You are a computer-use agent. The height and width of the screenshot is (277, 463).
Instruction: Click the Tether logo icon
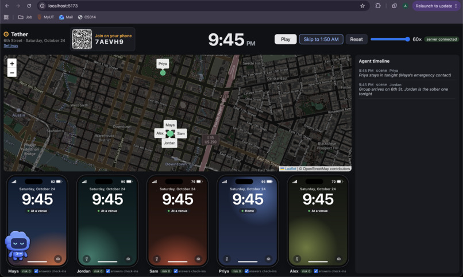(6, 34)
